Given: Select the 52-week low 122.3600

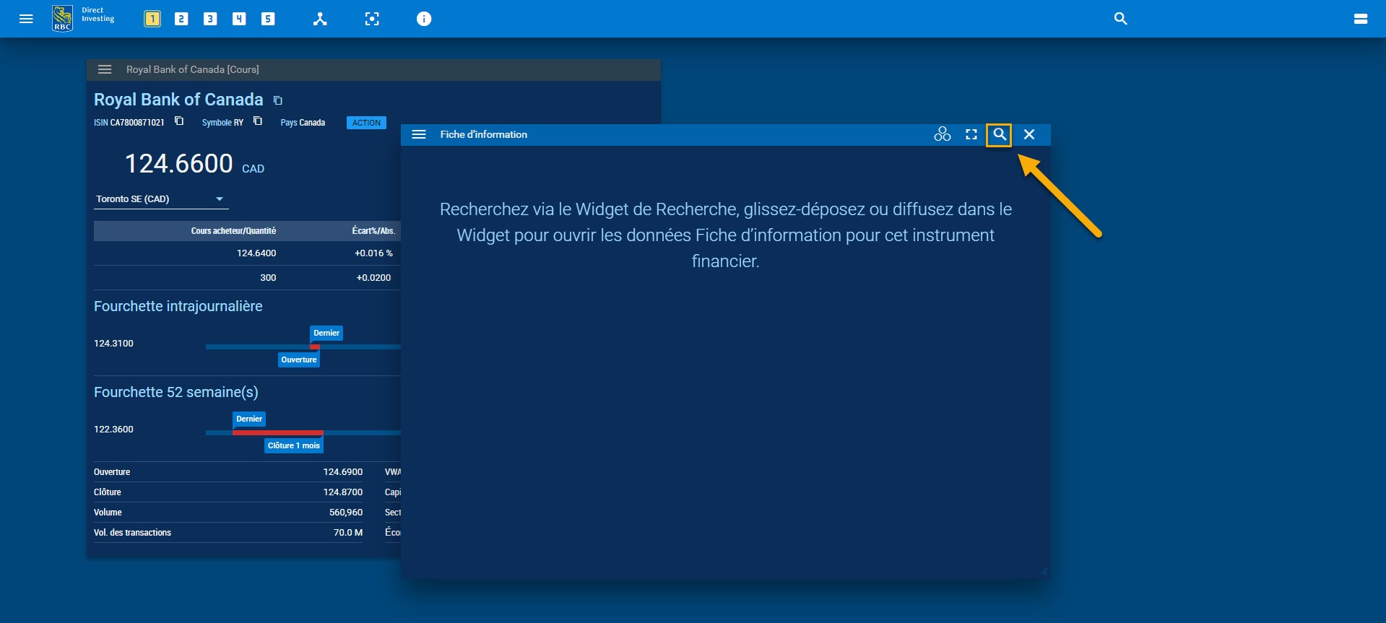Looking at the screenshot, I should tap(113, 430).
